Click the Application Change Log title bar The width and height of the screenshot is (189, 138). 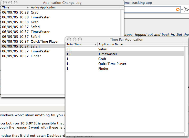[x=62, y=3]
